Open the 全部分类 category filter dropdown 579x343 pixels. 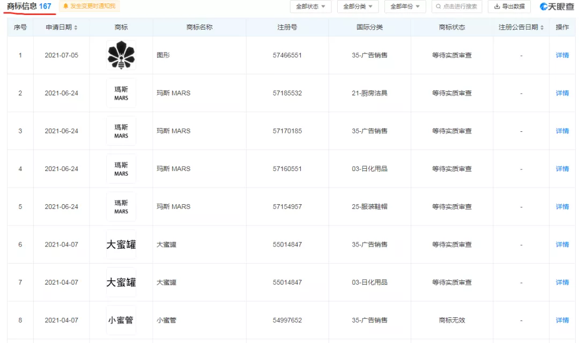click(x=358, y=6)
